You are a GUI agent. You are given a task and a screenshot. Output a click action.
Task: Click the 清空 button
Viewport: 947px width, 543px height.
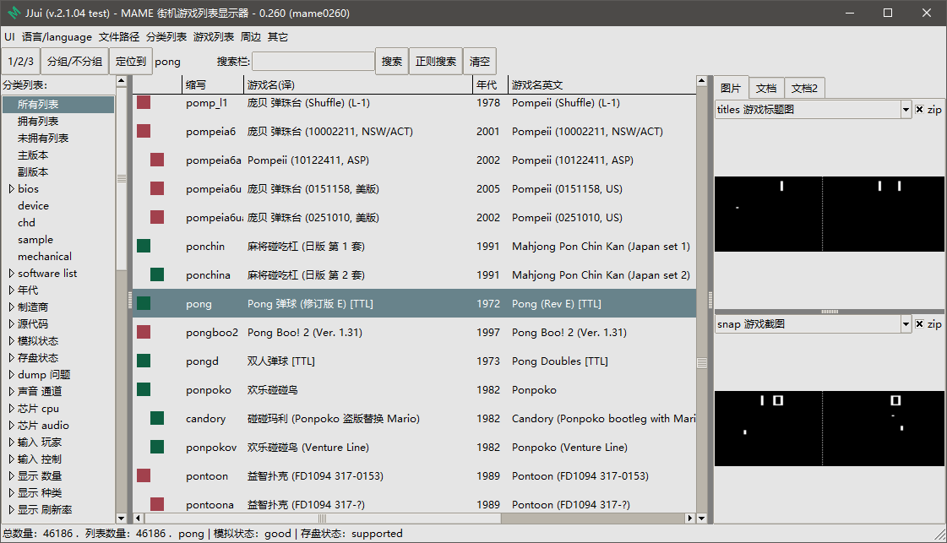tap(480, 62)
